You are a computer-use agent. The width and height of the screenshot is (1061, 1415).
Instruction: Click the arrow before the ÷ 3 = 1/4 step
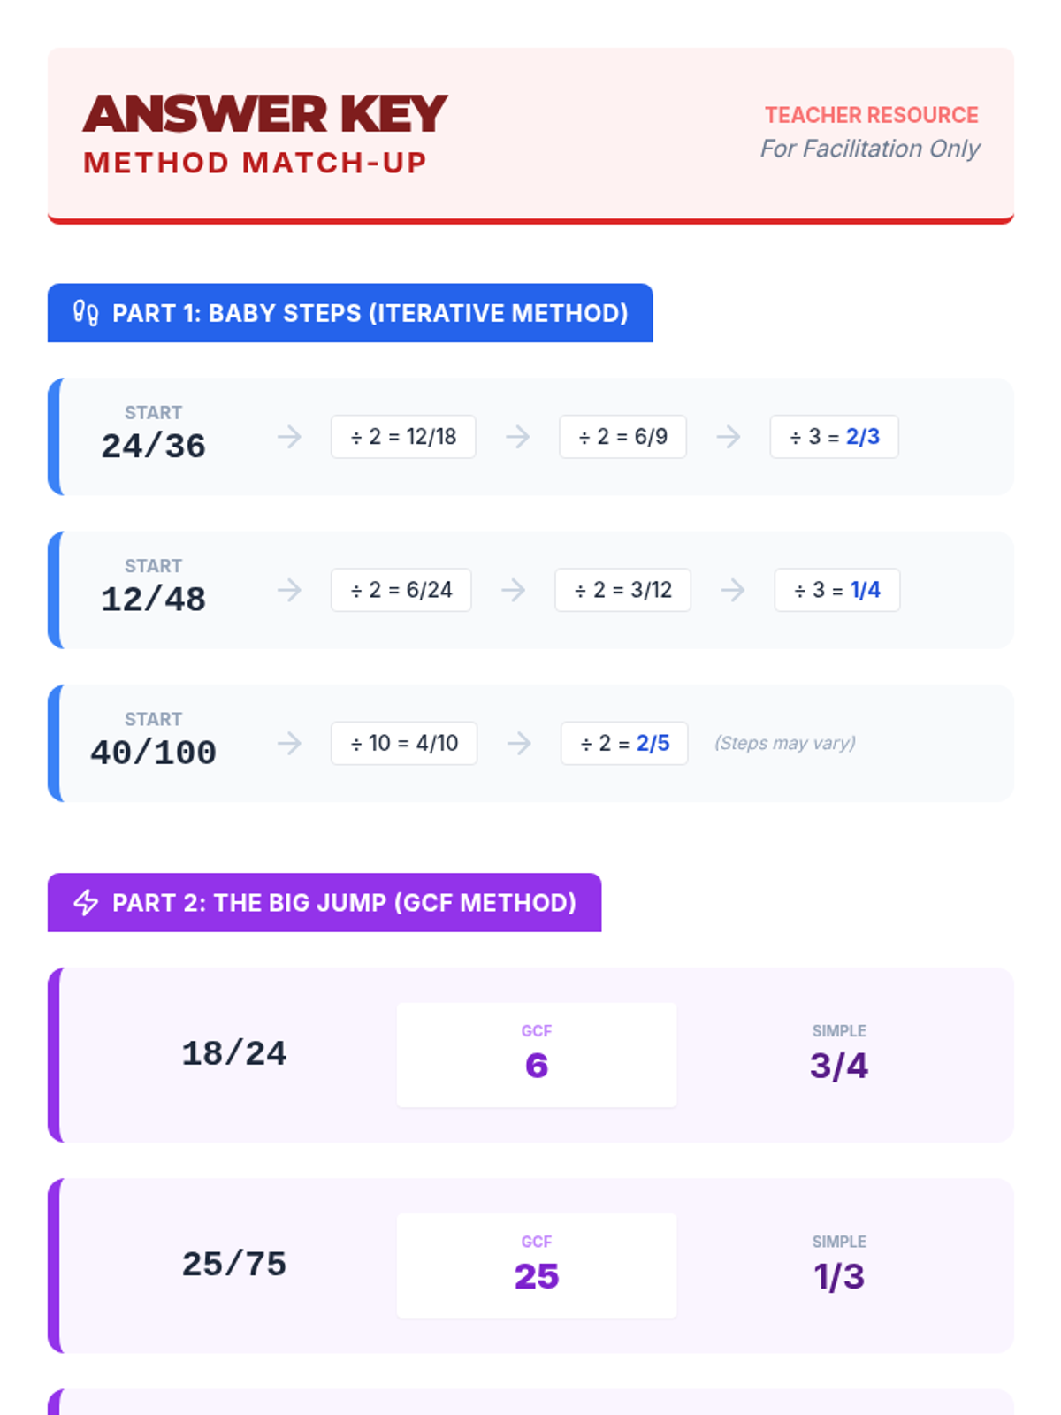point(733,590)
